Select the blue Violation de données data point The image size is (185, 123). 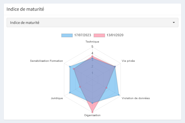119,95
